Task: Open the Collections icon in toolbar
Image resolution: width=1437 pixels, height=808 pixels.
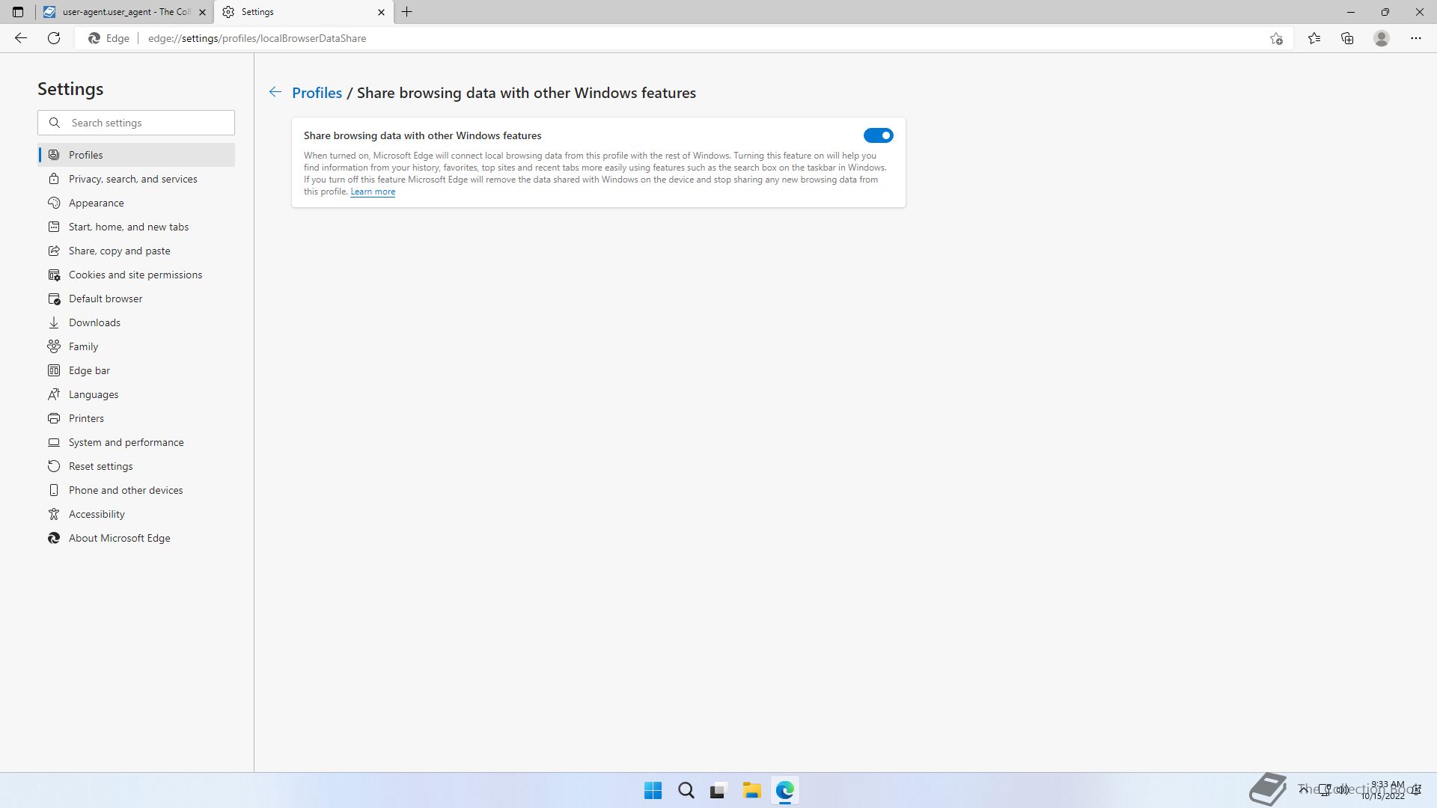Action: (1347, 38)
